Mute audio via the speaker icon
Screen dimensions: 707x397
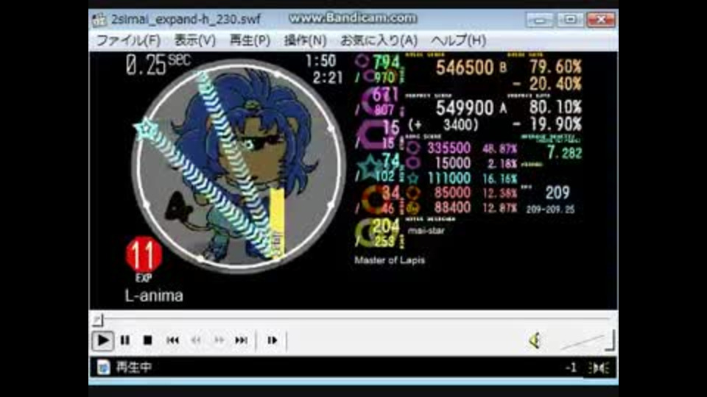pos(535,340)
